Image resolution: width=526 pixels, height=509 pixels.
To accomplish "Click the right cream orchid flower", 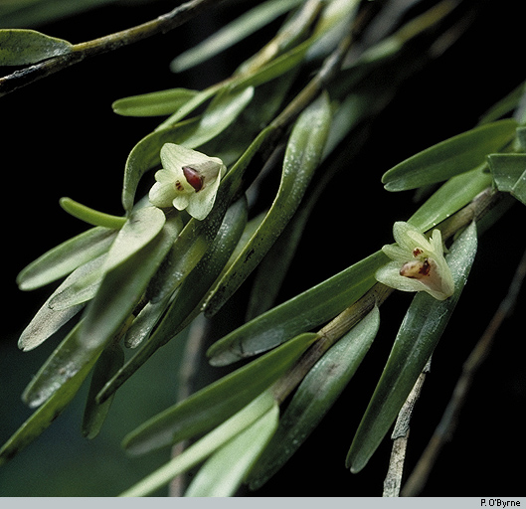I will 416,260.
